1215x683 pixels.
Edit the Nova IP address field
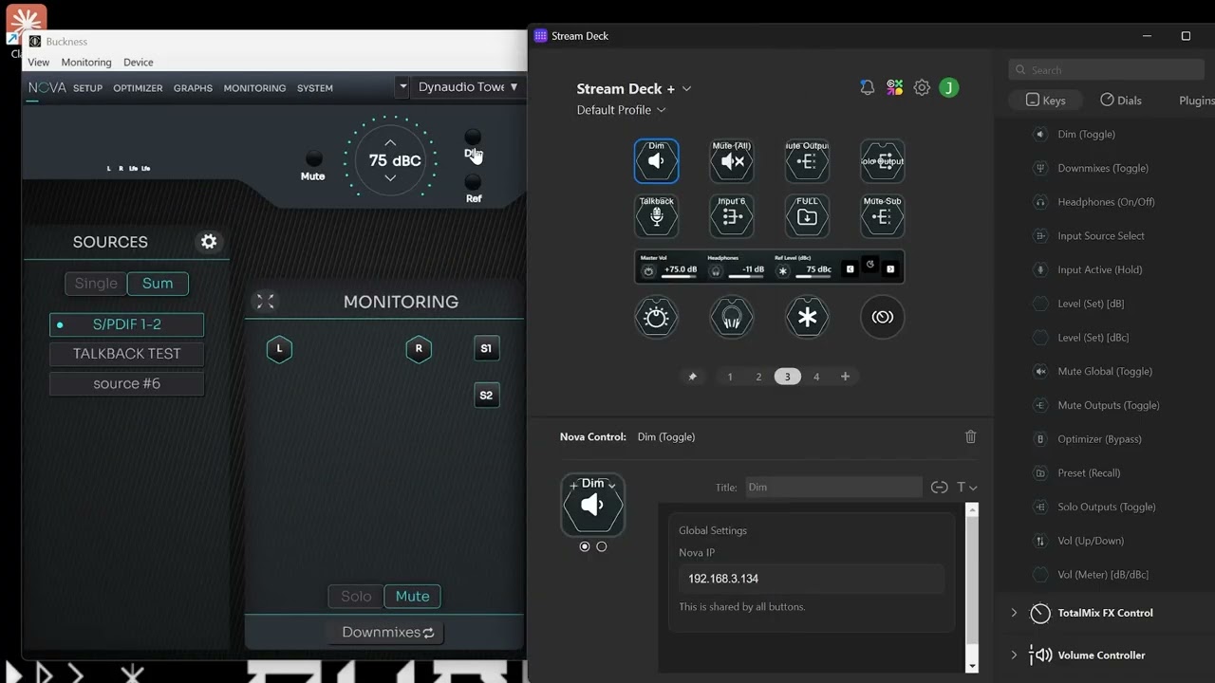click(812, 579)
